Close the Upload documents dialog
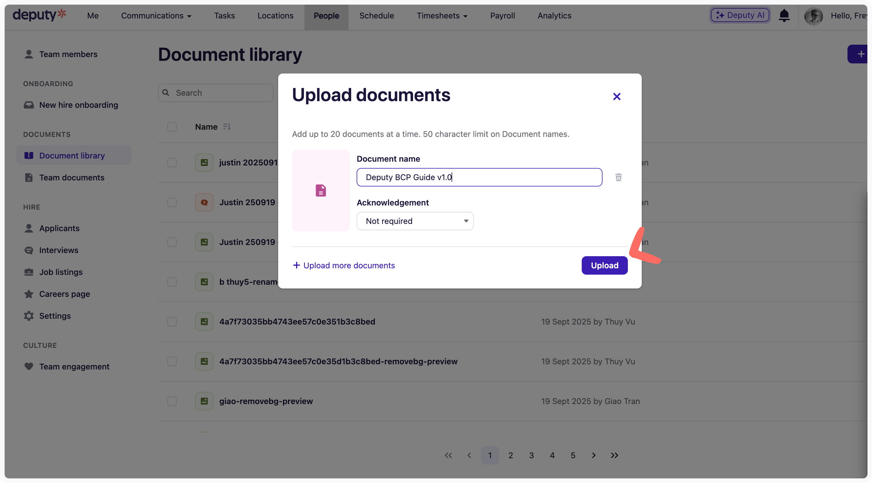This screenshot has width=872, height=483. coord(616,97)
